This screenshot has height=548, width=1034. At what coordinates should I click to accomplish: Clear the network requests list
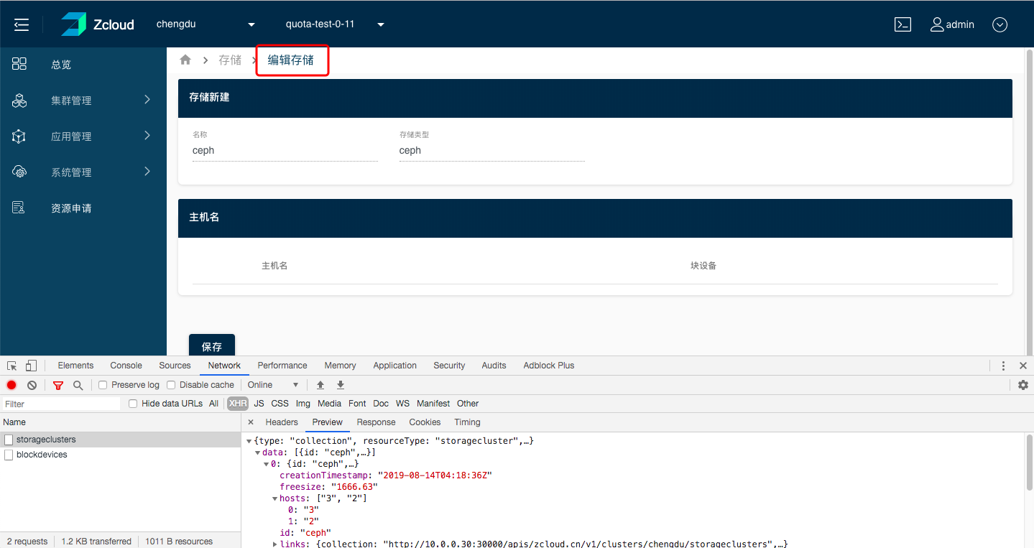31,385
